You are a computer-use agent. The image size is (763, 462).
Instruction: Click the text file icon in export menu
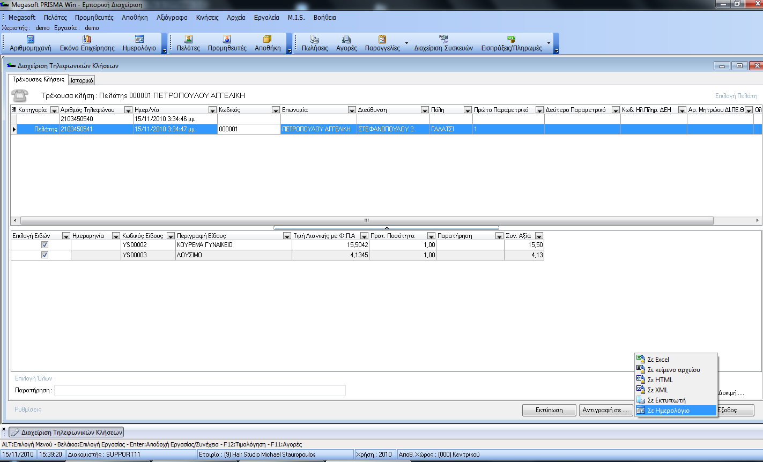point(640,369)
